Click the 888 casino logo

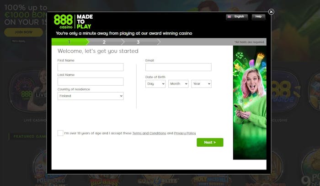click(x=73, y=21)
